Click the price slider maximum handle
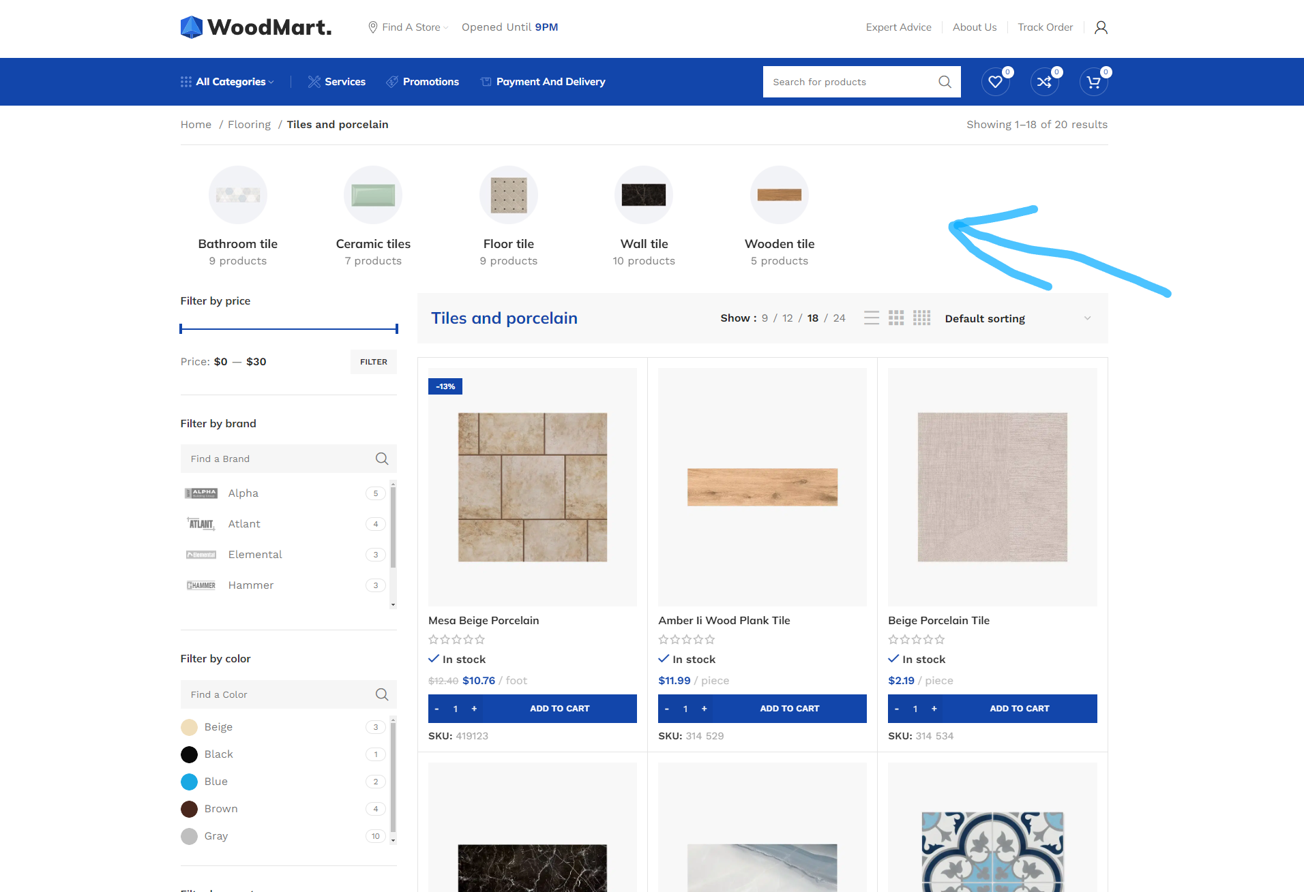The image size is (1304, 892). (396, 329)
